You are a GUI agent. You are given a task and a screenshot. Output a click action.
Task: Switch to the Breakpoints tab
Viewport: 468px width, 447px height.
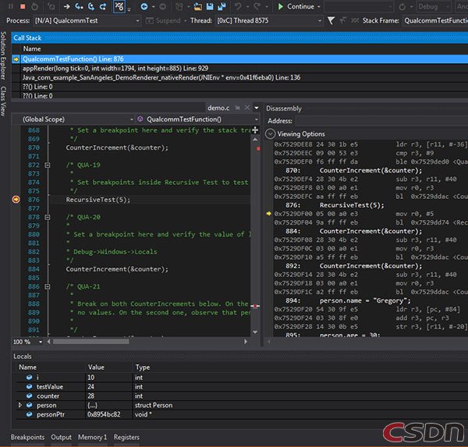27,437
